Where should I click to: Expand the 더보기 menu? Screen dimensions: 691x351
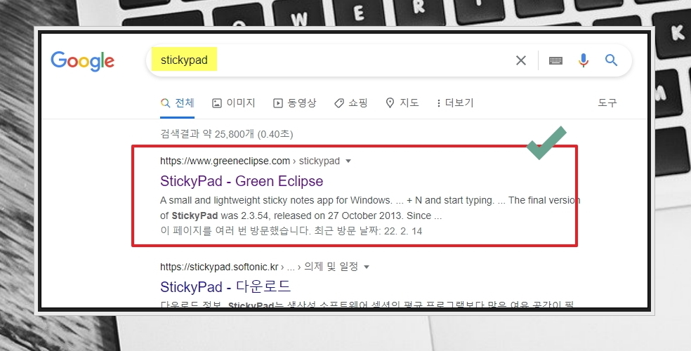pyautogui.click(x=455, y=103)
